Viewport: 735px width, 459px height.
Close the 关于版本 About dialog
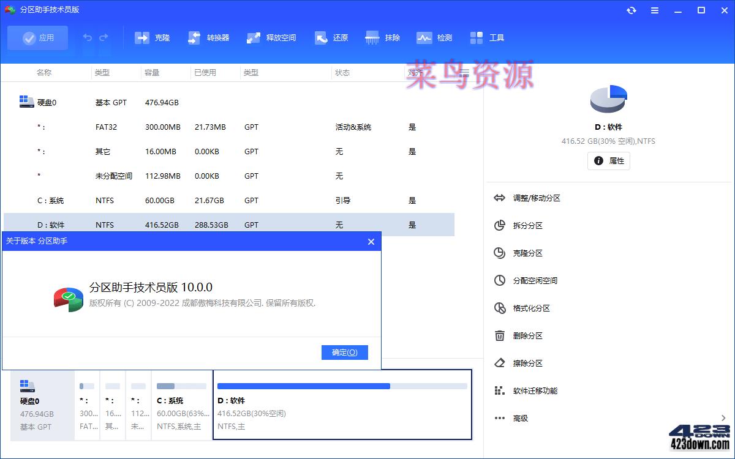click(x=371, y=242)
